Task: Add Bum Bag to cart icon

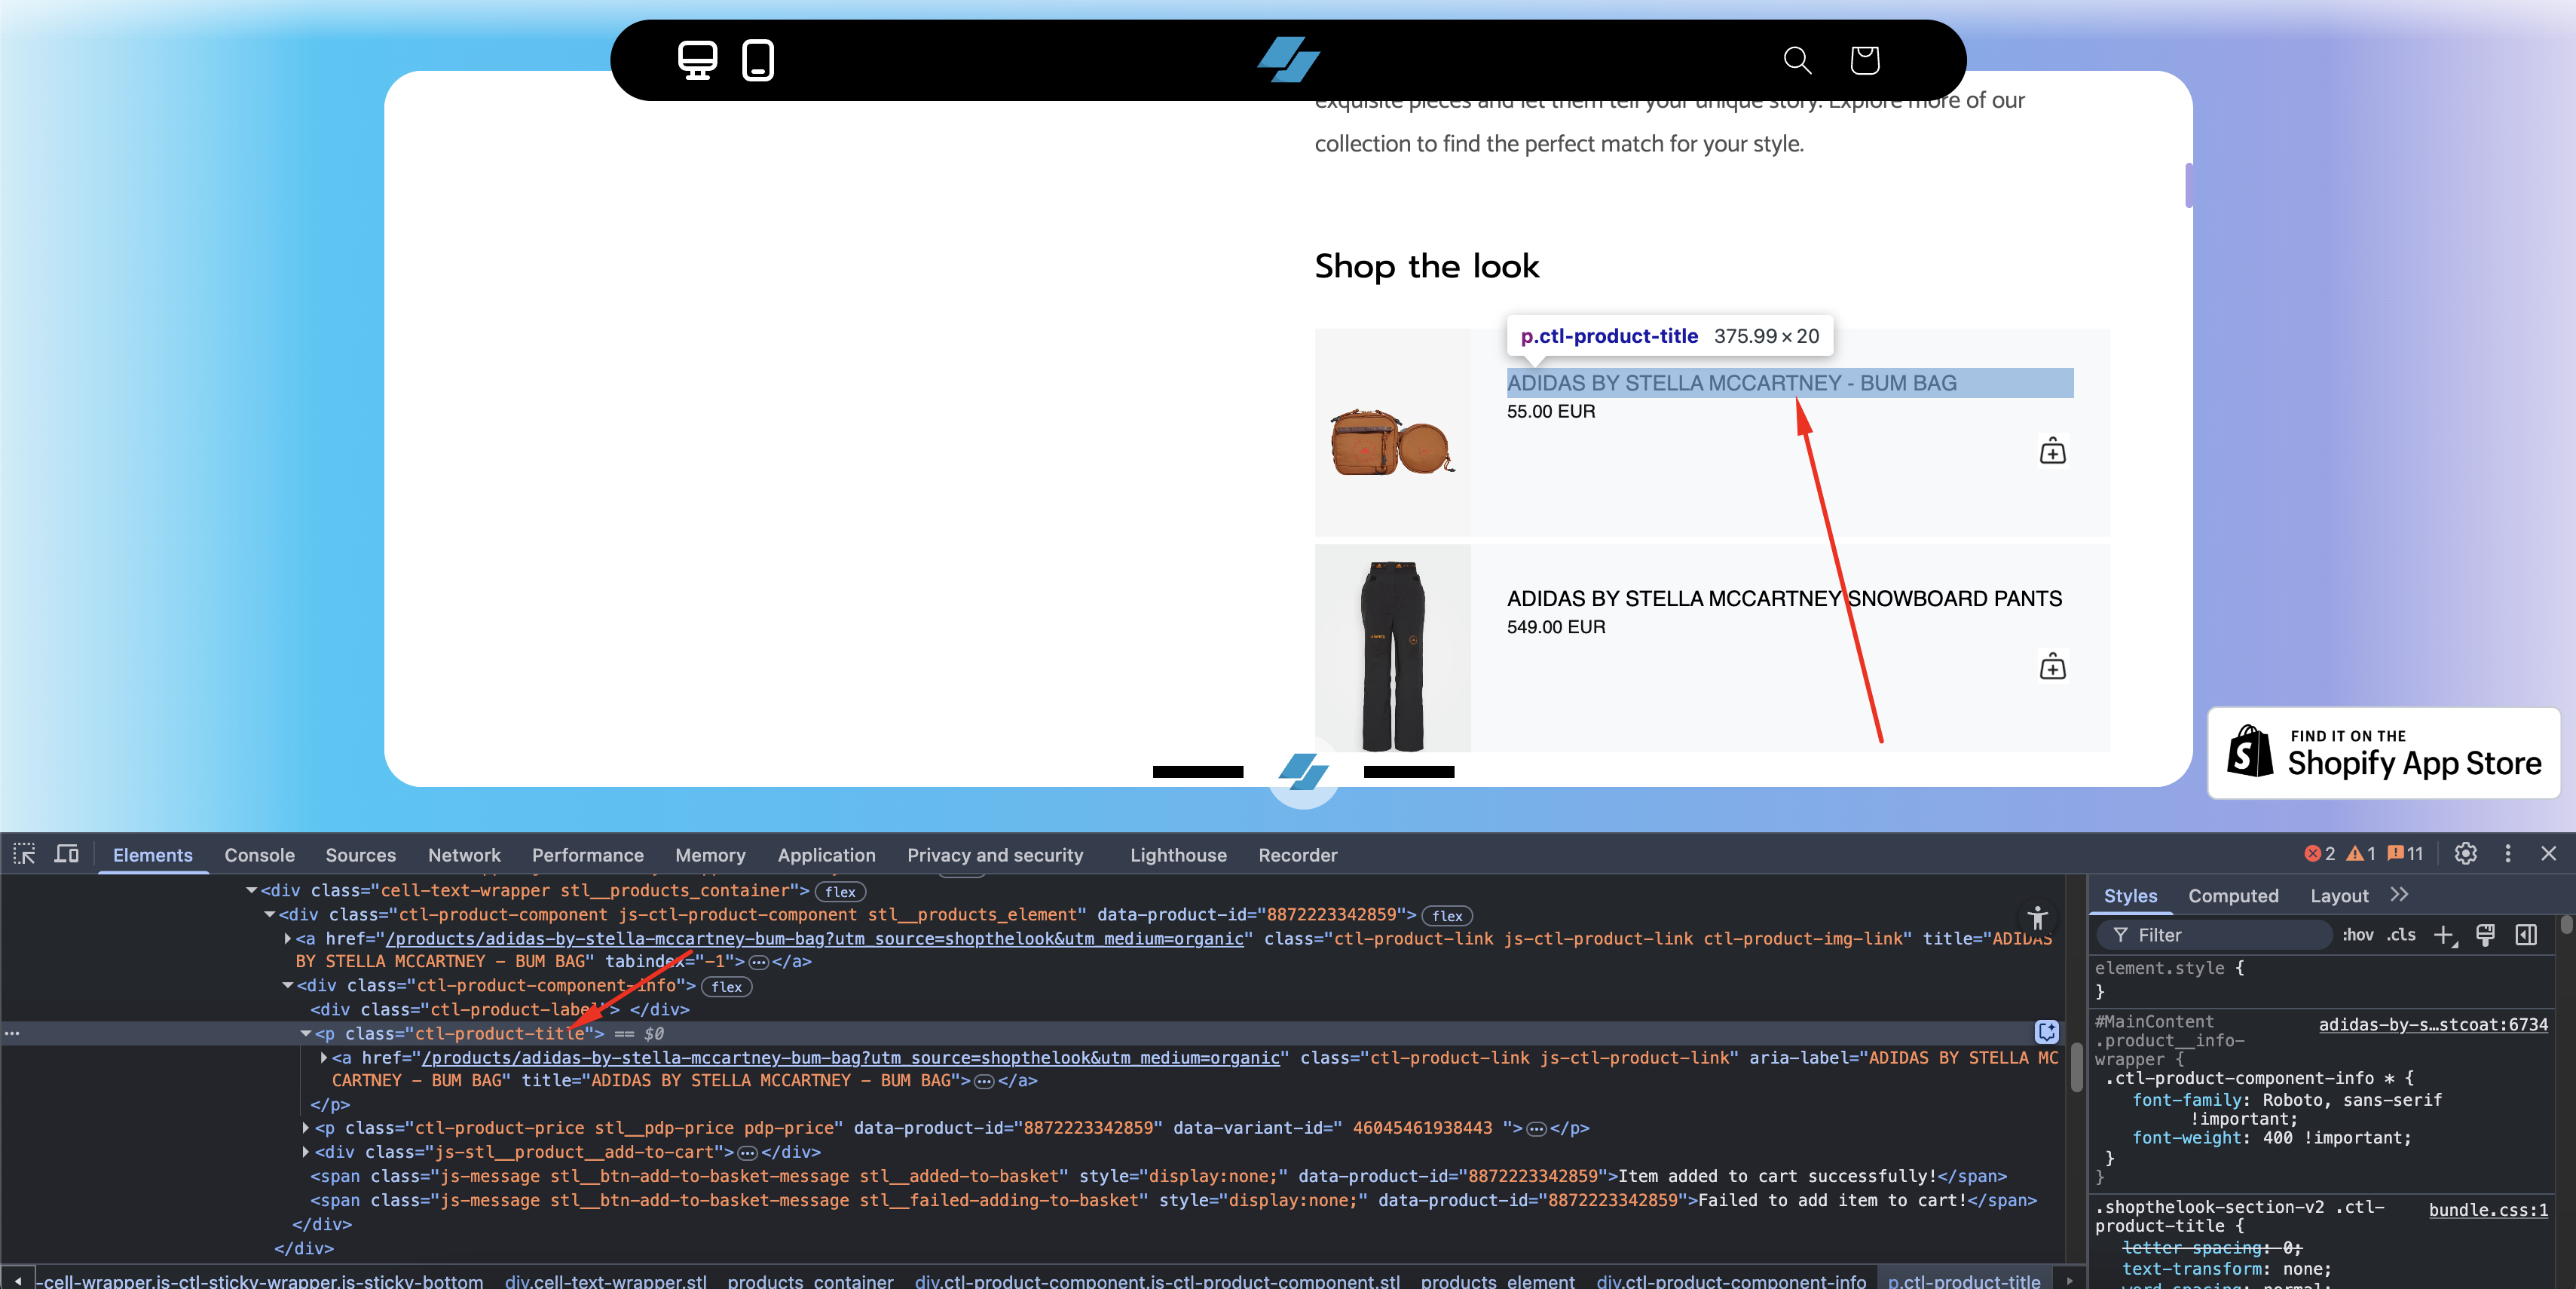Action: click(2052, 452)
